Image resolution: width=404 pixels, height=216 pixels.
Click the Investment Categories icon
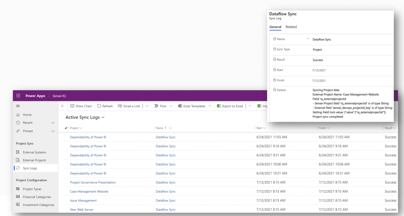coord(18,205)
